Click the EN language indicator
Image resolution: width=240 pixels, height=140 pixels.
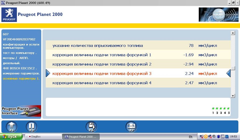tap(190, 137)
